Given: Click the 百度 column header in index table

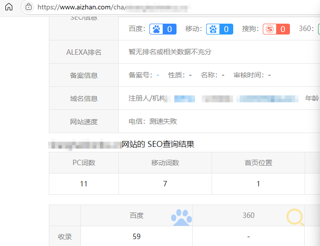Looking at the screenshot, I should [137, 215].
